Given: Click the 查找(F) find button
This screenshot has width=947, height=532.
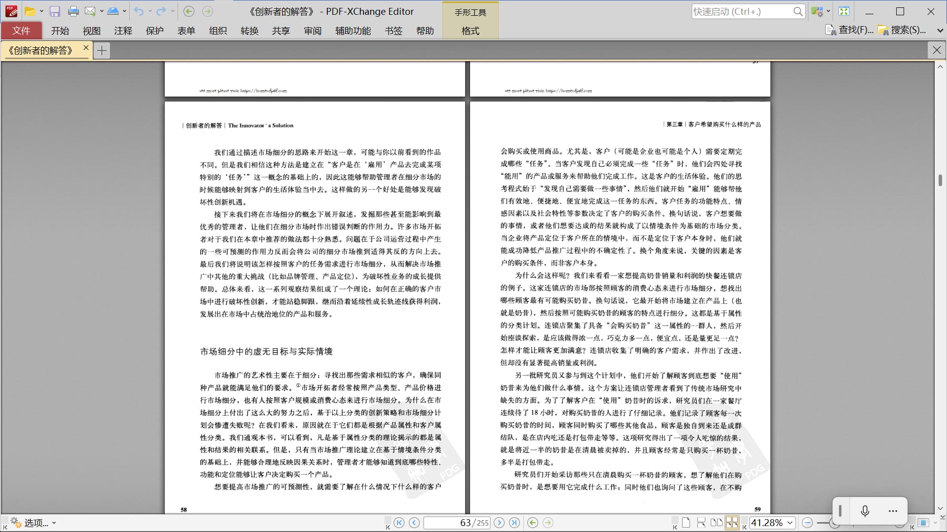Looking at the screenshot, I should coord(849,30).
